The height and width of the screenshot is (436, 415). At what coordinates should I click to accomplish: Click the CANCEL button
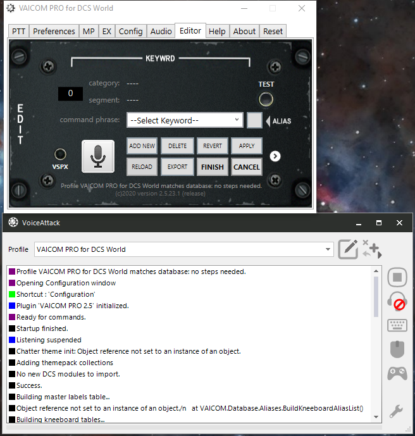(x=247, y=167)
